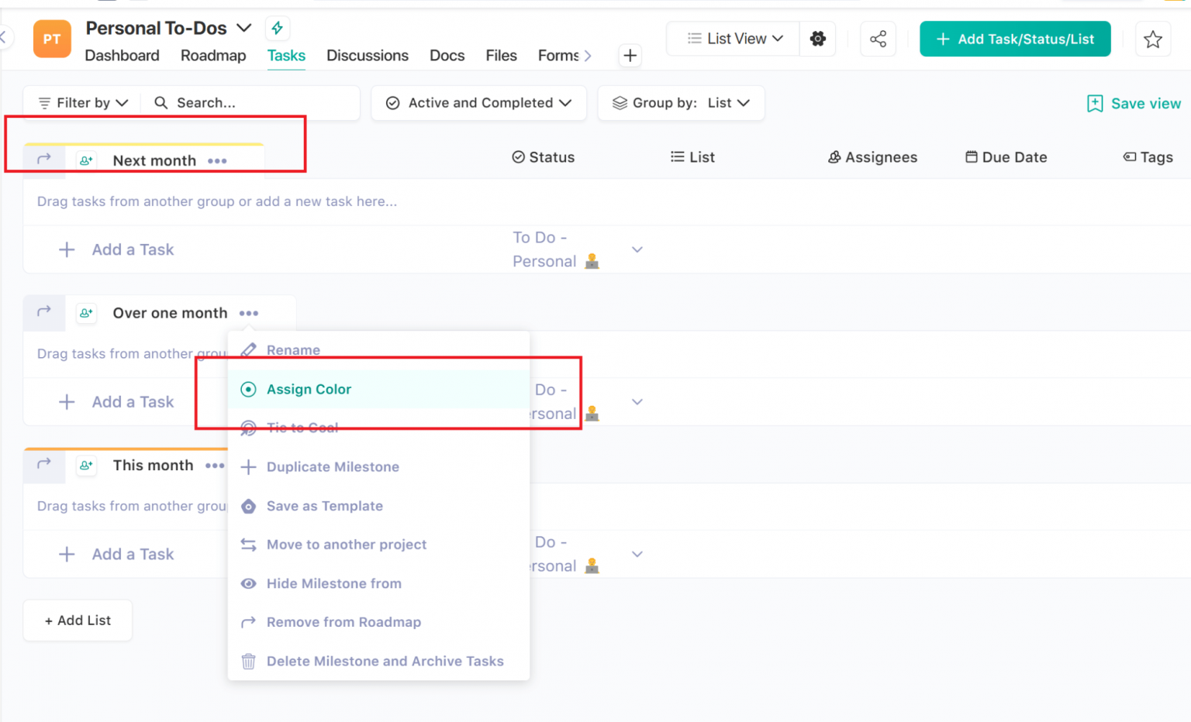1191x722 pixels.
Task: Click the Search input field
Action: (x=250, y=102)
